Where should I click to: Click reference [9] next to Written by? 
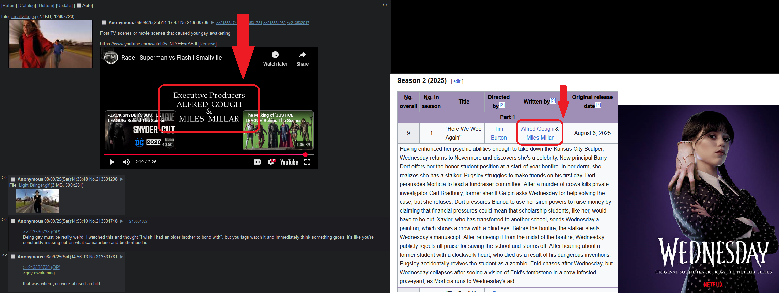554,100
